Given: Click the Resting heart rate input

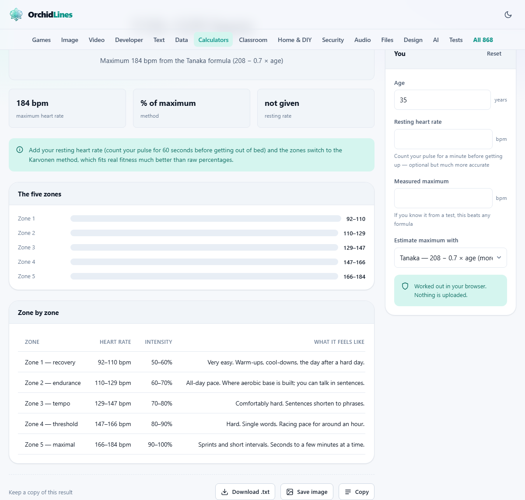Looking at the screenshot, I should pyautogui.click(x=443, y=139).
